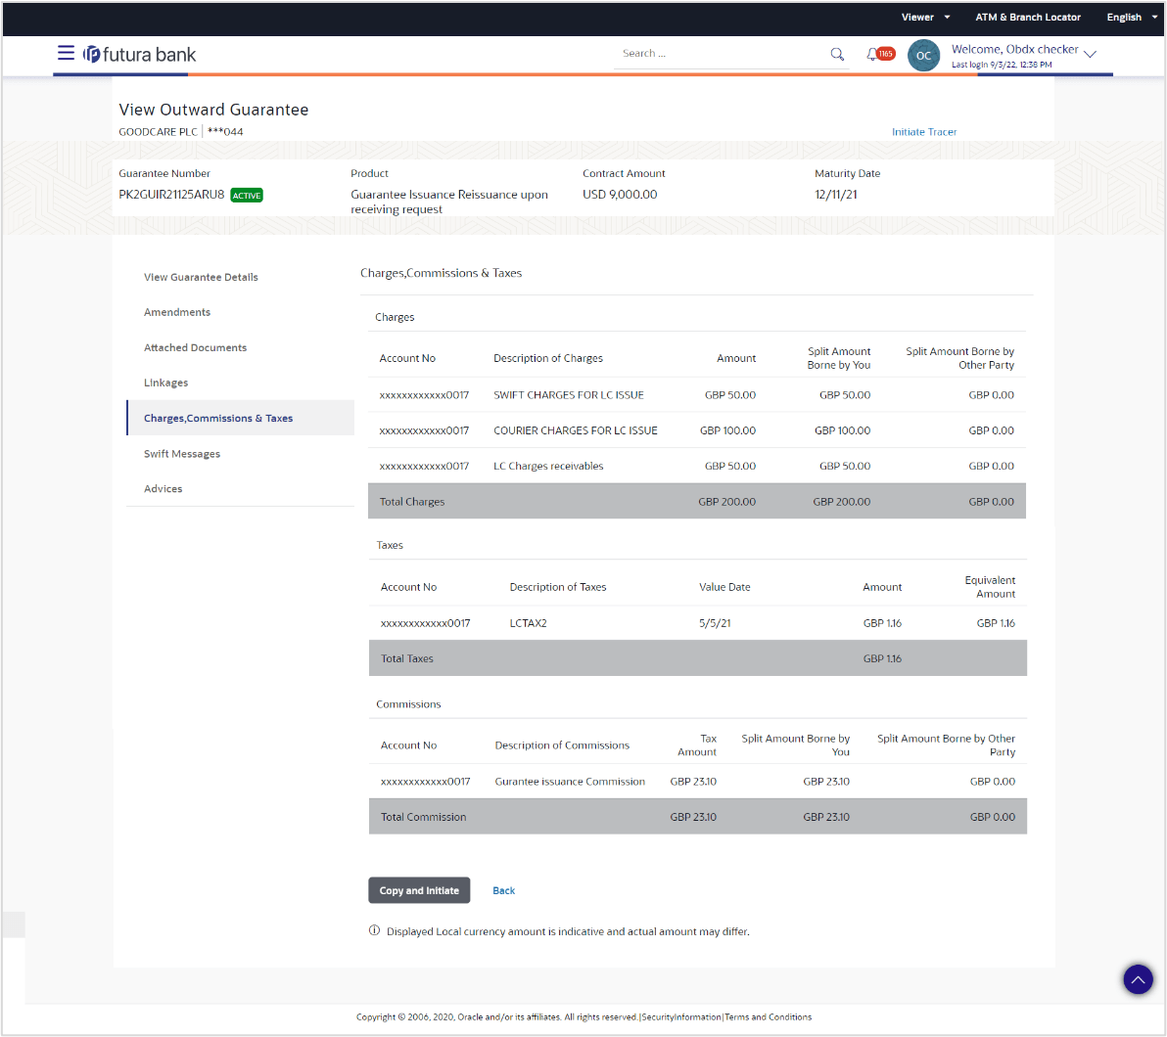Click the Tax Amount column header
Screen dimensions: 1167x1037
[697, 745]
